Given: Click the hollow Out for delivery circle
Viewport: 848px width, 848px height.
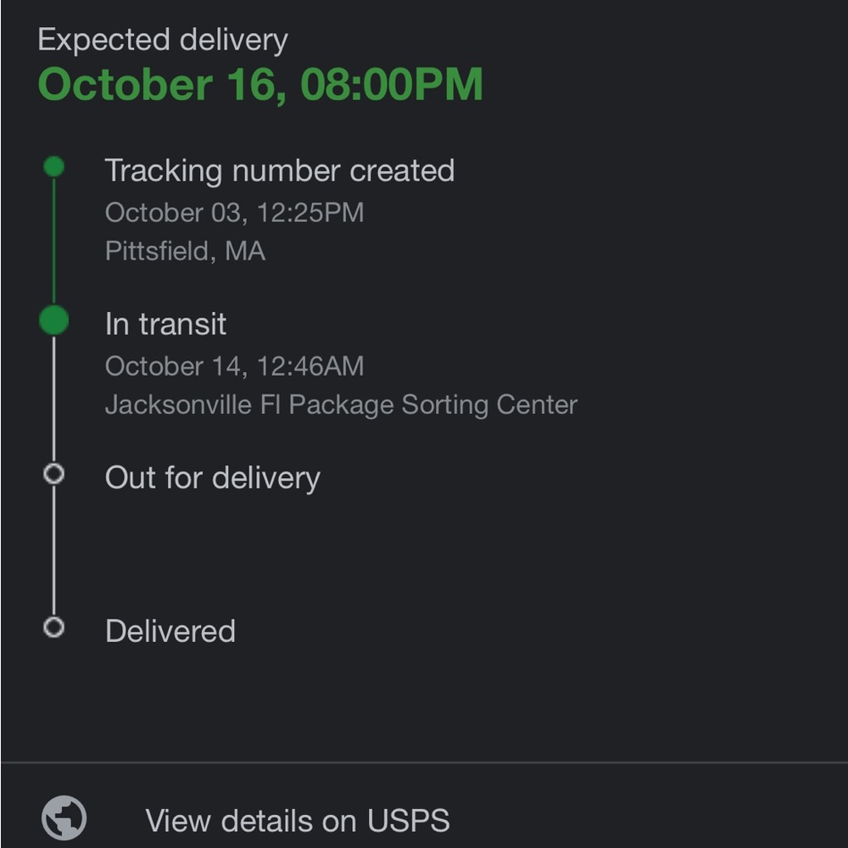Looking at the screenshot, I should 53,474.
